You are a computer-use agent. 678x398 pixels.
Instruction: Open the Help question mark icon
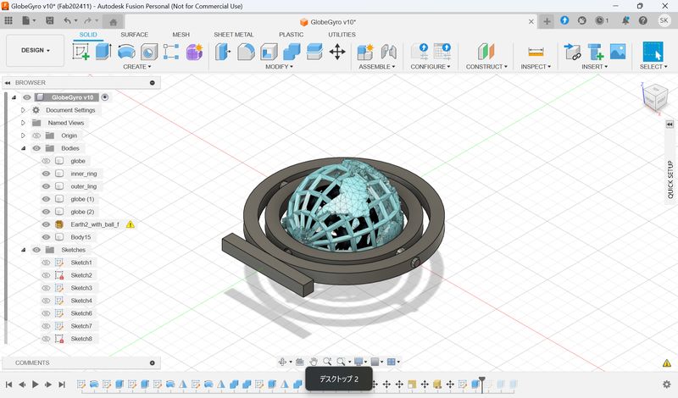pos(643,20)
